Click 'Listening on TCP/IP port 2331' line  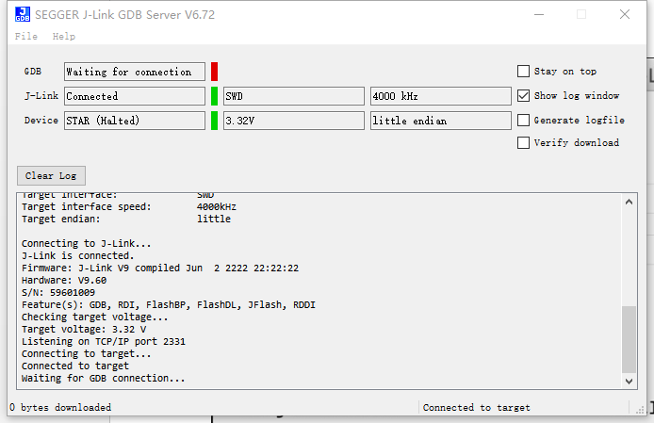(104, 342)
